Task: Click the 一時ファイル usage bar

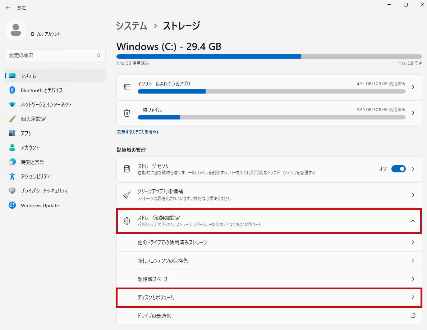Action: coord(271,117)
